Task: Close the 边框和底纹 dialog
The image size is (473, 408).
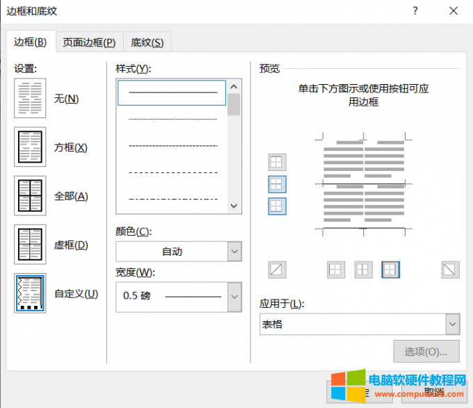Action: click(x=454, y=11)
